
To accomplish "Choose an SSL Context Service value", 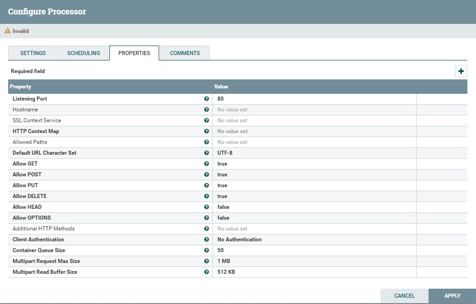I will coord(315,120).
